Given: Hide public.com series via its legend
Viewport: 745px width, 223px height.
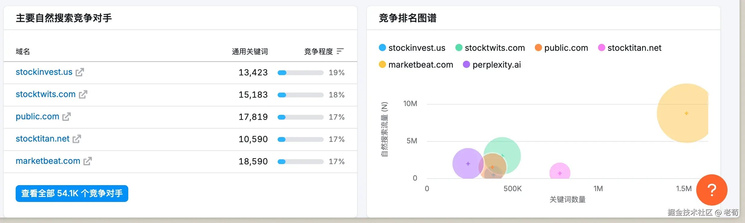Looking at the screenshot, I should [561, 48].
